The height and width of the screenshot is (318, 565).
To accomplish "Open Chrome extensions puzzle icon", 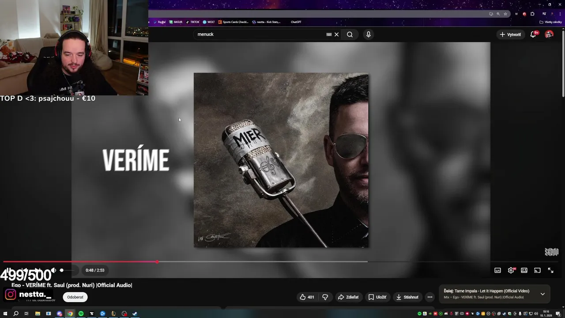I will [x=532, y=14].
